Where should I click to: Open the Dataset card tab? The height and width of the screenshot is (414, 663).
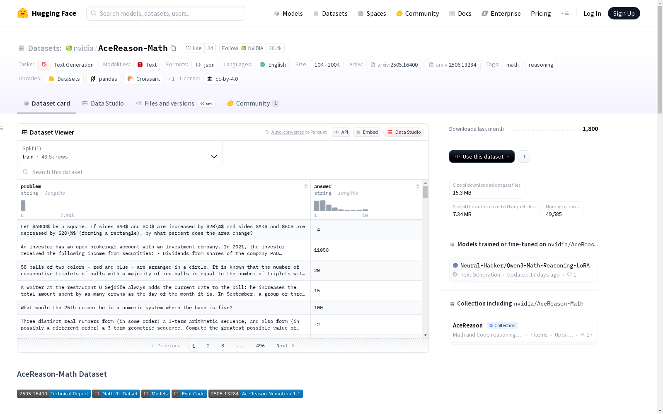click(x=46, y=103)
